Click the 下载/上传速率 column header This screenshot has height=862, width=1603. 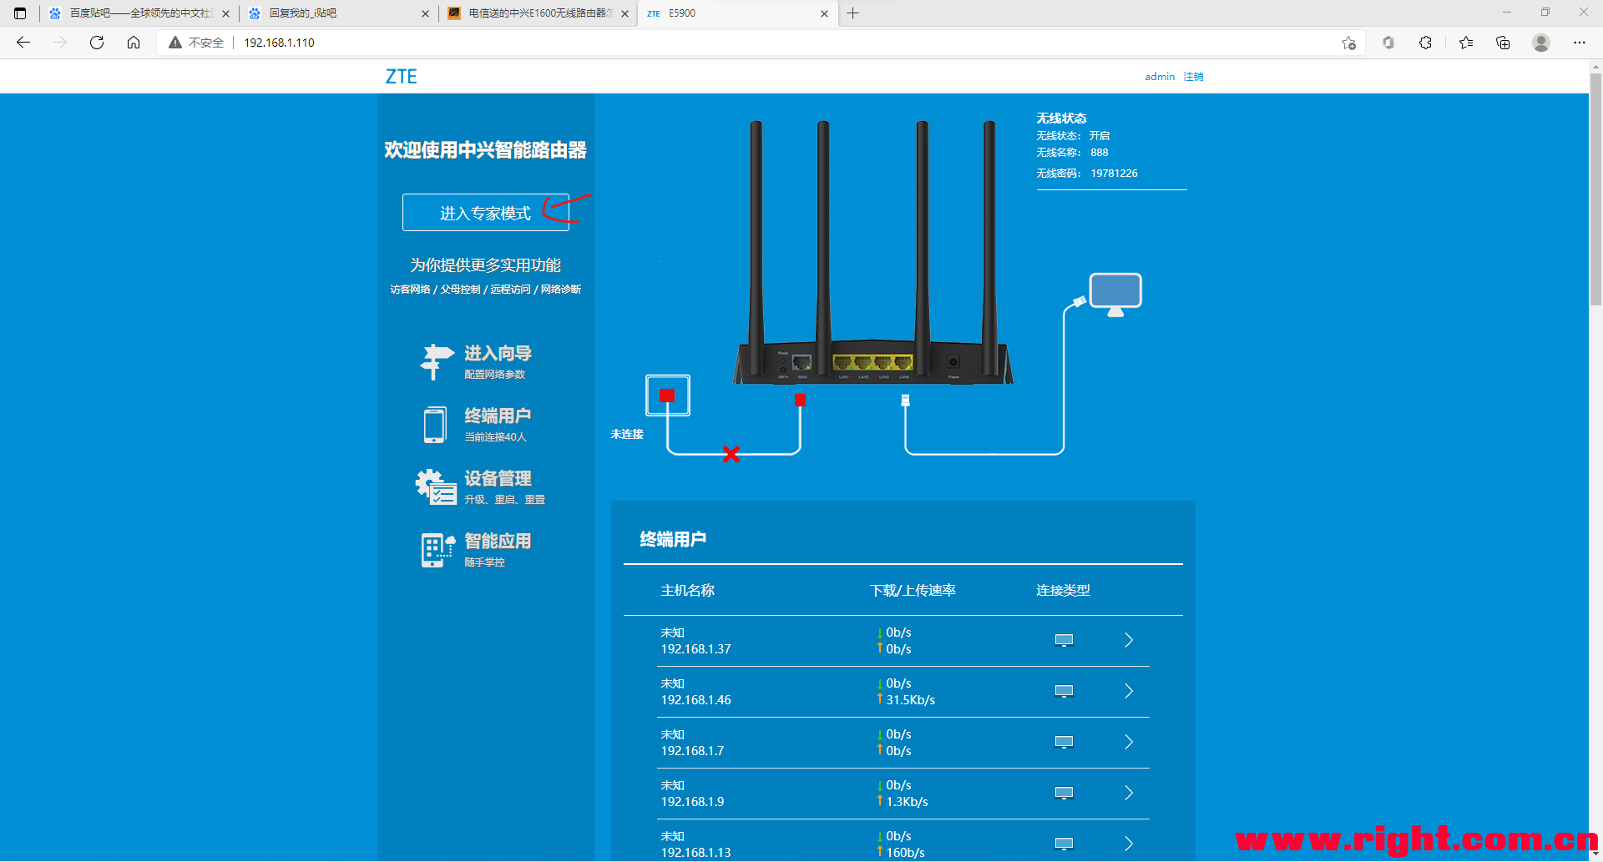click(x=913, y=591)
